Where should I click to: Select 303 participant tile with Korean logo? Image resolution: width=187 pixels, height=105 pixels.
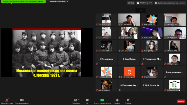tap(175, 85)
